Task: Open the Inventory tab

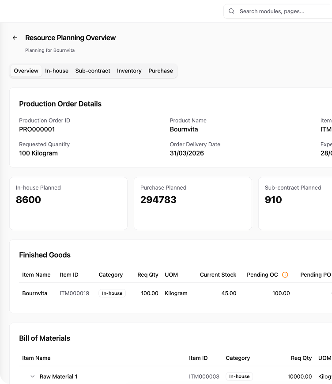Action: tap(129, 71)
